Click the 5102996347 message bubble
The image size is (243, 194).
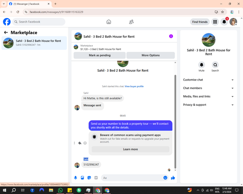[x=91, y=164]
